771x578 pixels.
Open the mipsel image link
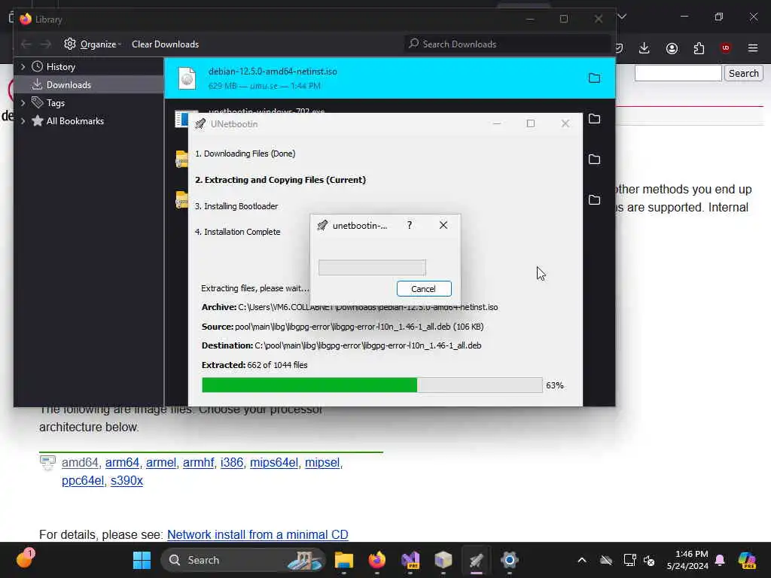(322, 463)
